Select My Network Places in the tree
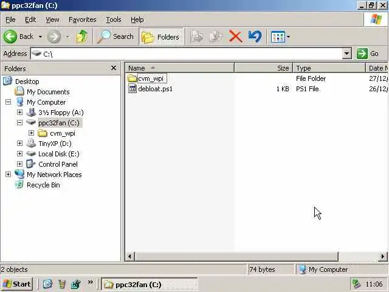 click(54, 175)
